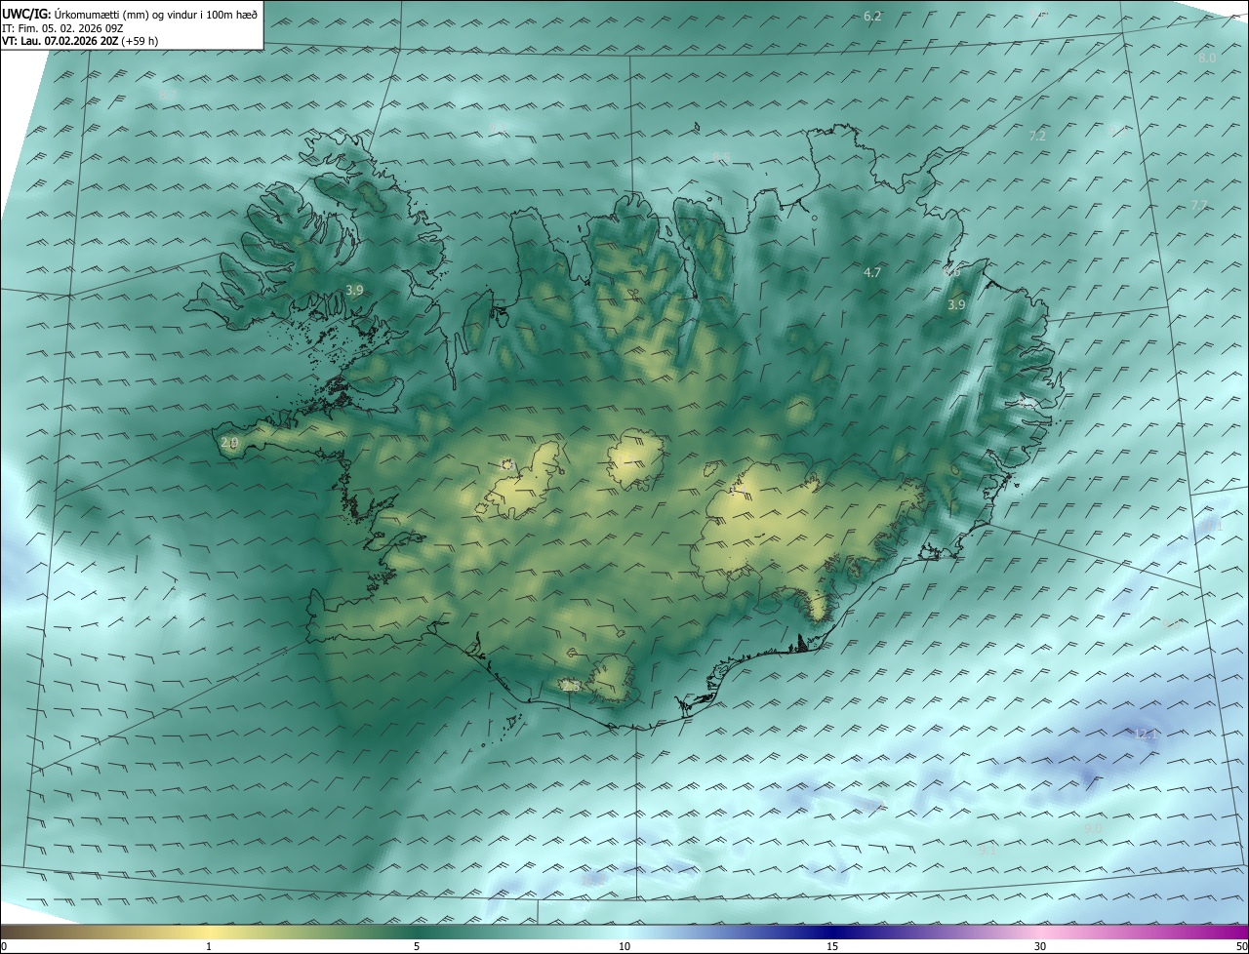Click the 12.1 value southeast of Iceland
This screenshot has width=1249, height=954.
1144,735
